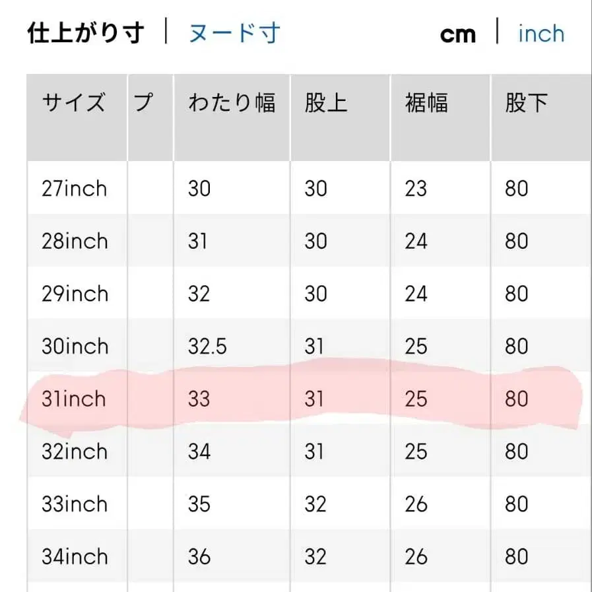The image size is (592, 592).
Task: Select the 30inch size row
Action: [x=76, y=346]
